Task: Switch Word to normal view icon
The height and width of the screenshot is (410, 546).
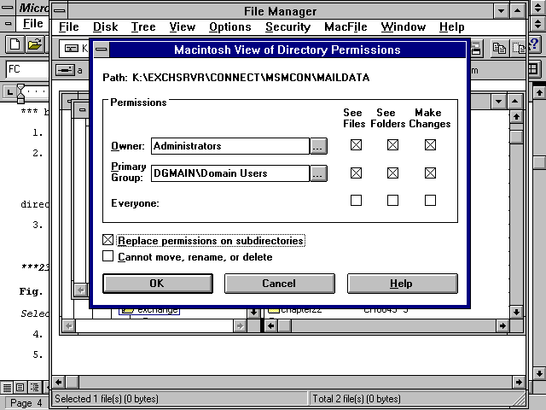Action: point(7,387)
